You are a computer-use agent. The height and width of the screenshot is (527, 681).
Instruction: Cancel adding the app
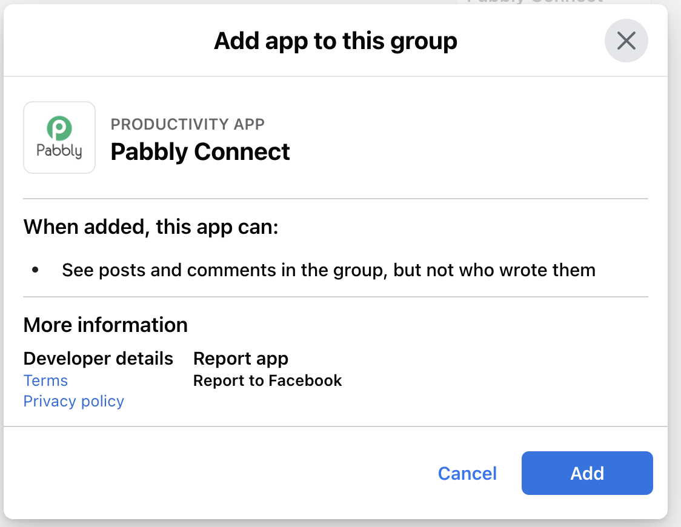pyautogui.click(x=467, y=473)
